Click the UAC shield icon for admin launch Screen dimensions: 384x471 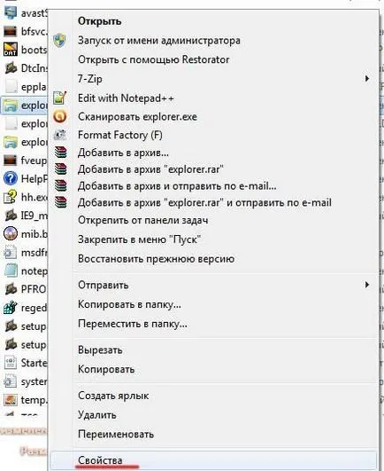coord(59,40)
